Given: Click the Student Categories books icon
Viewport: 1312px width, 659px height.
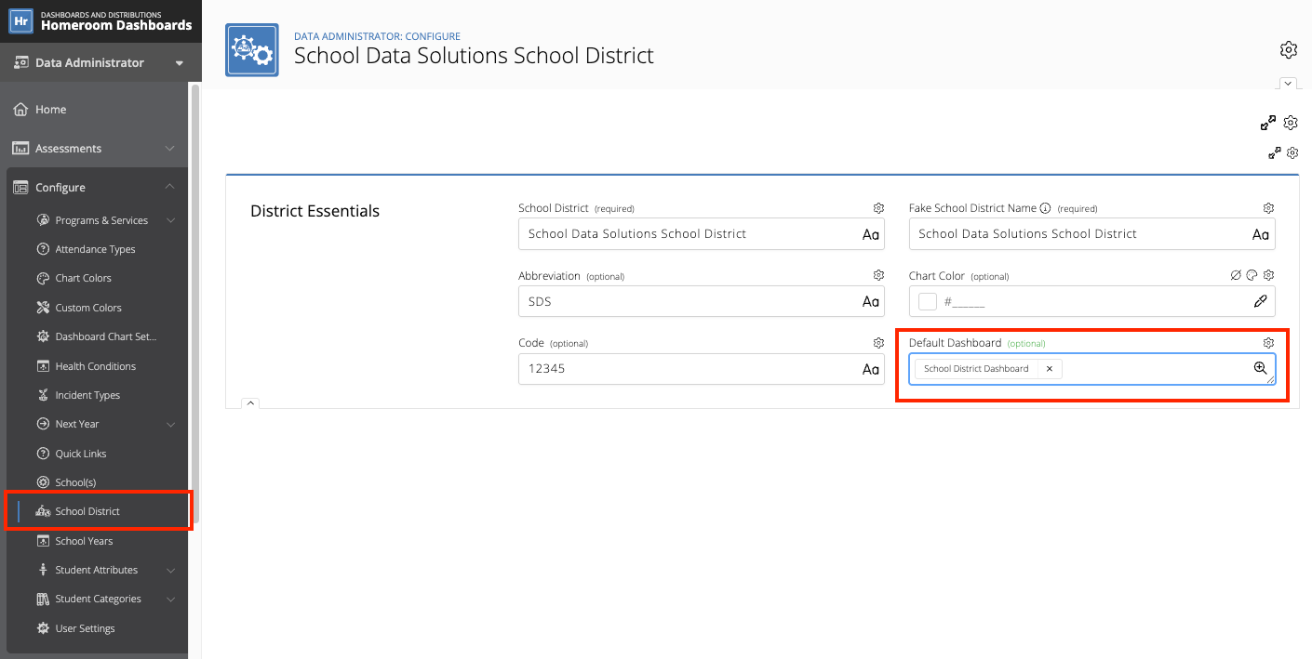Looking at the screenshot, I should click(43, 599).
